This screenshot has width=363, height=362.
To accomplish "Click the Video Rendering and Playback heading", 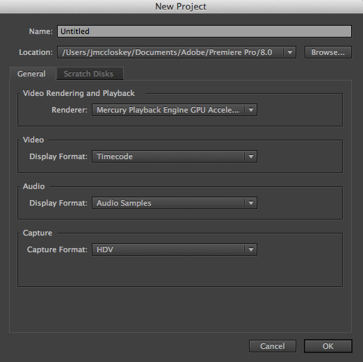I will click(79, 93).
